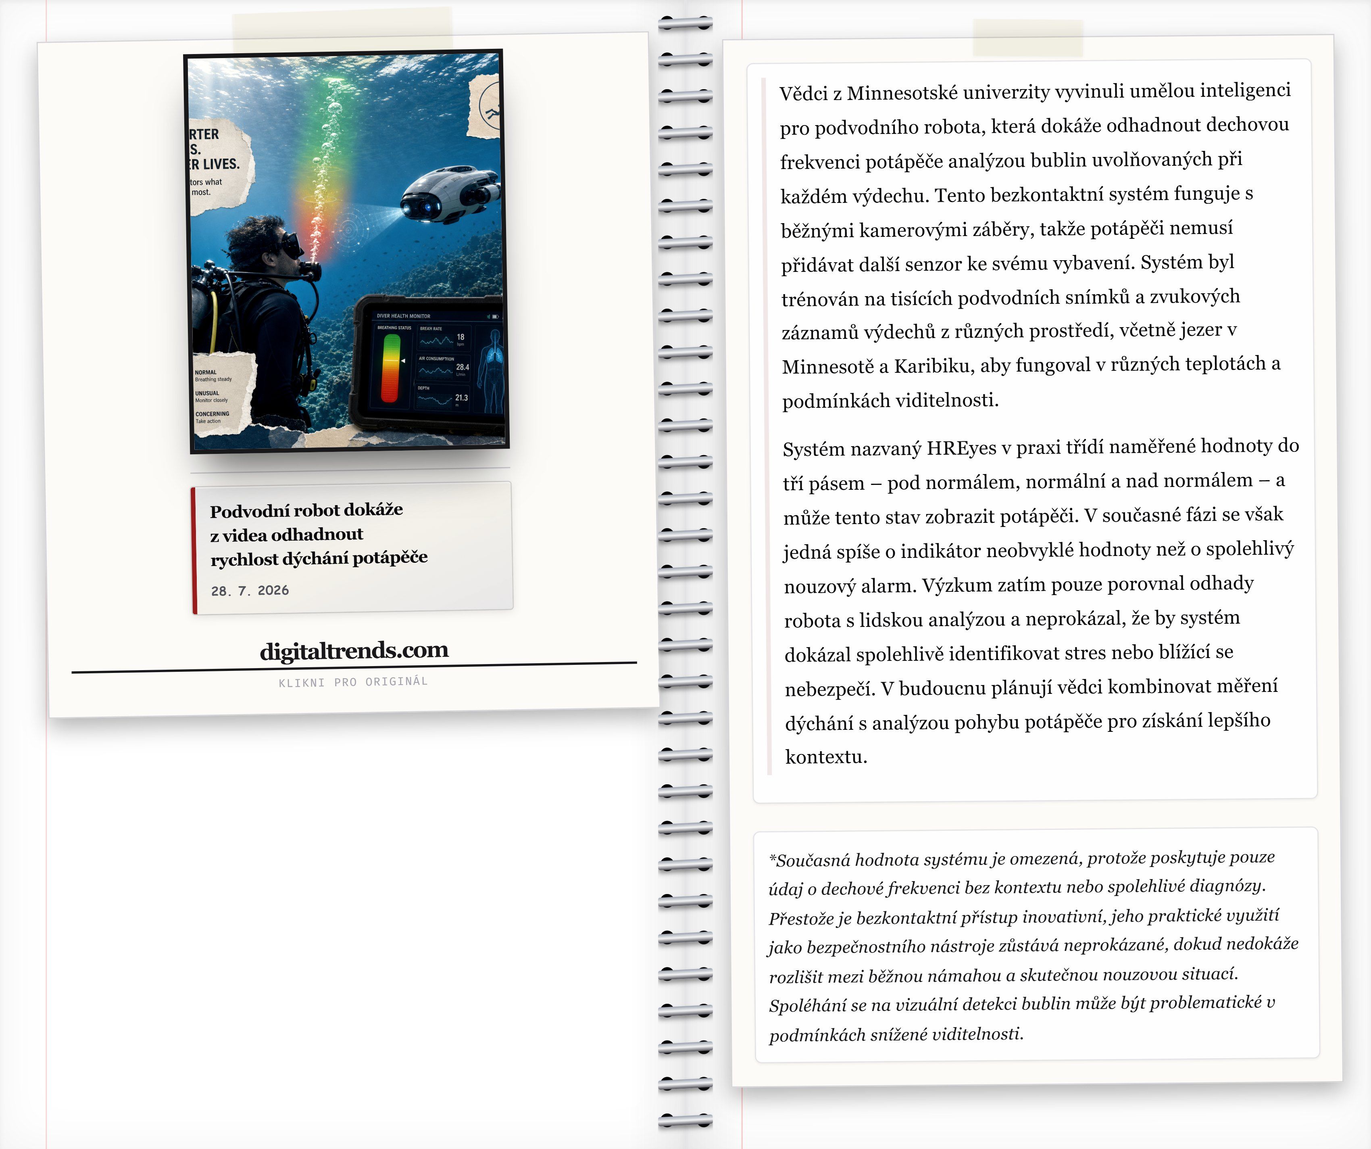Click the paragraph starting 'Vědci z Minnesotské univerzity'
This screenshot has height=1149, width=1371.
click(1037, 245)
